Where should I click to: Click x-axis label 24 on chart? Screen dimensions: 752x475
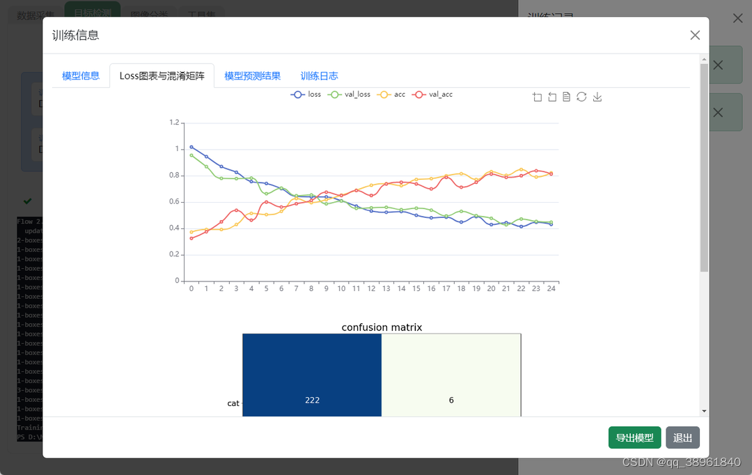click(551, 288)
